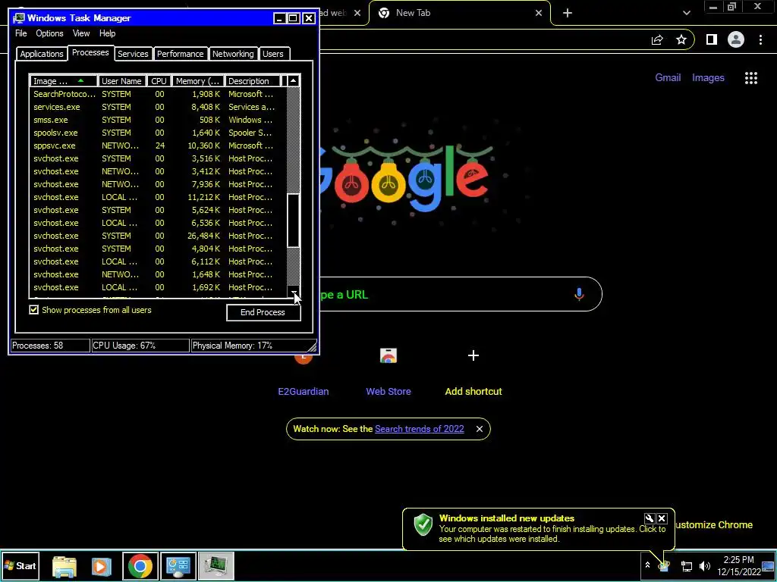The width and height of the screenshot is (777, 582).
Task: Click the process list scrollbar thumb
Action: 294,221
